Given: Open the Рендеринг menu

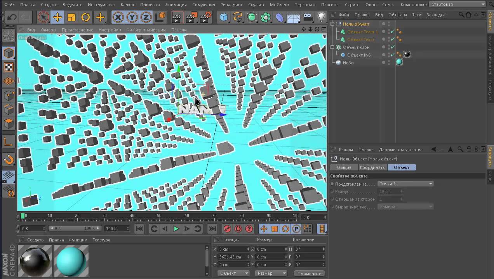Looking at the screenshot, I should (231, 5).
